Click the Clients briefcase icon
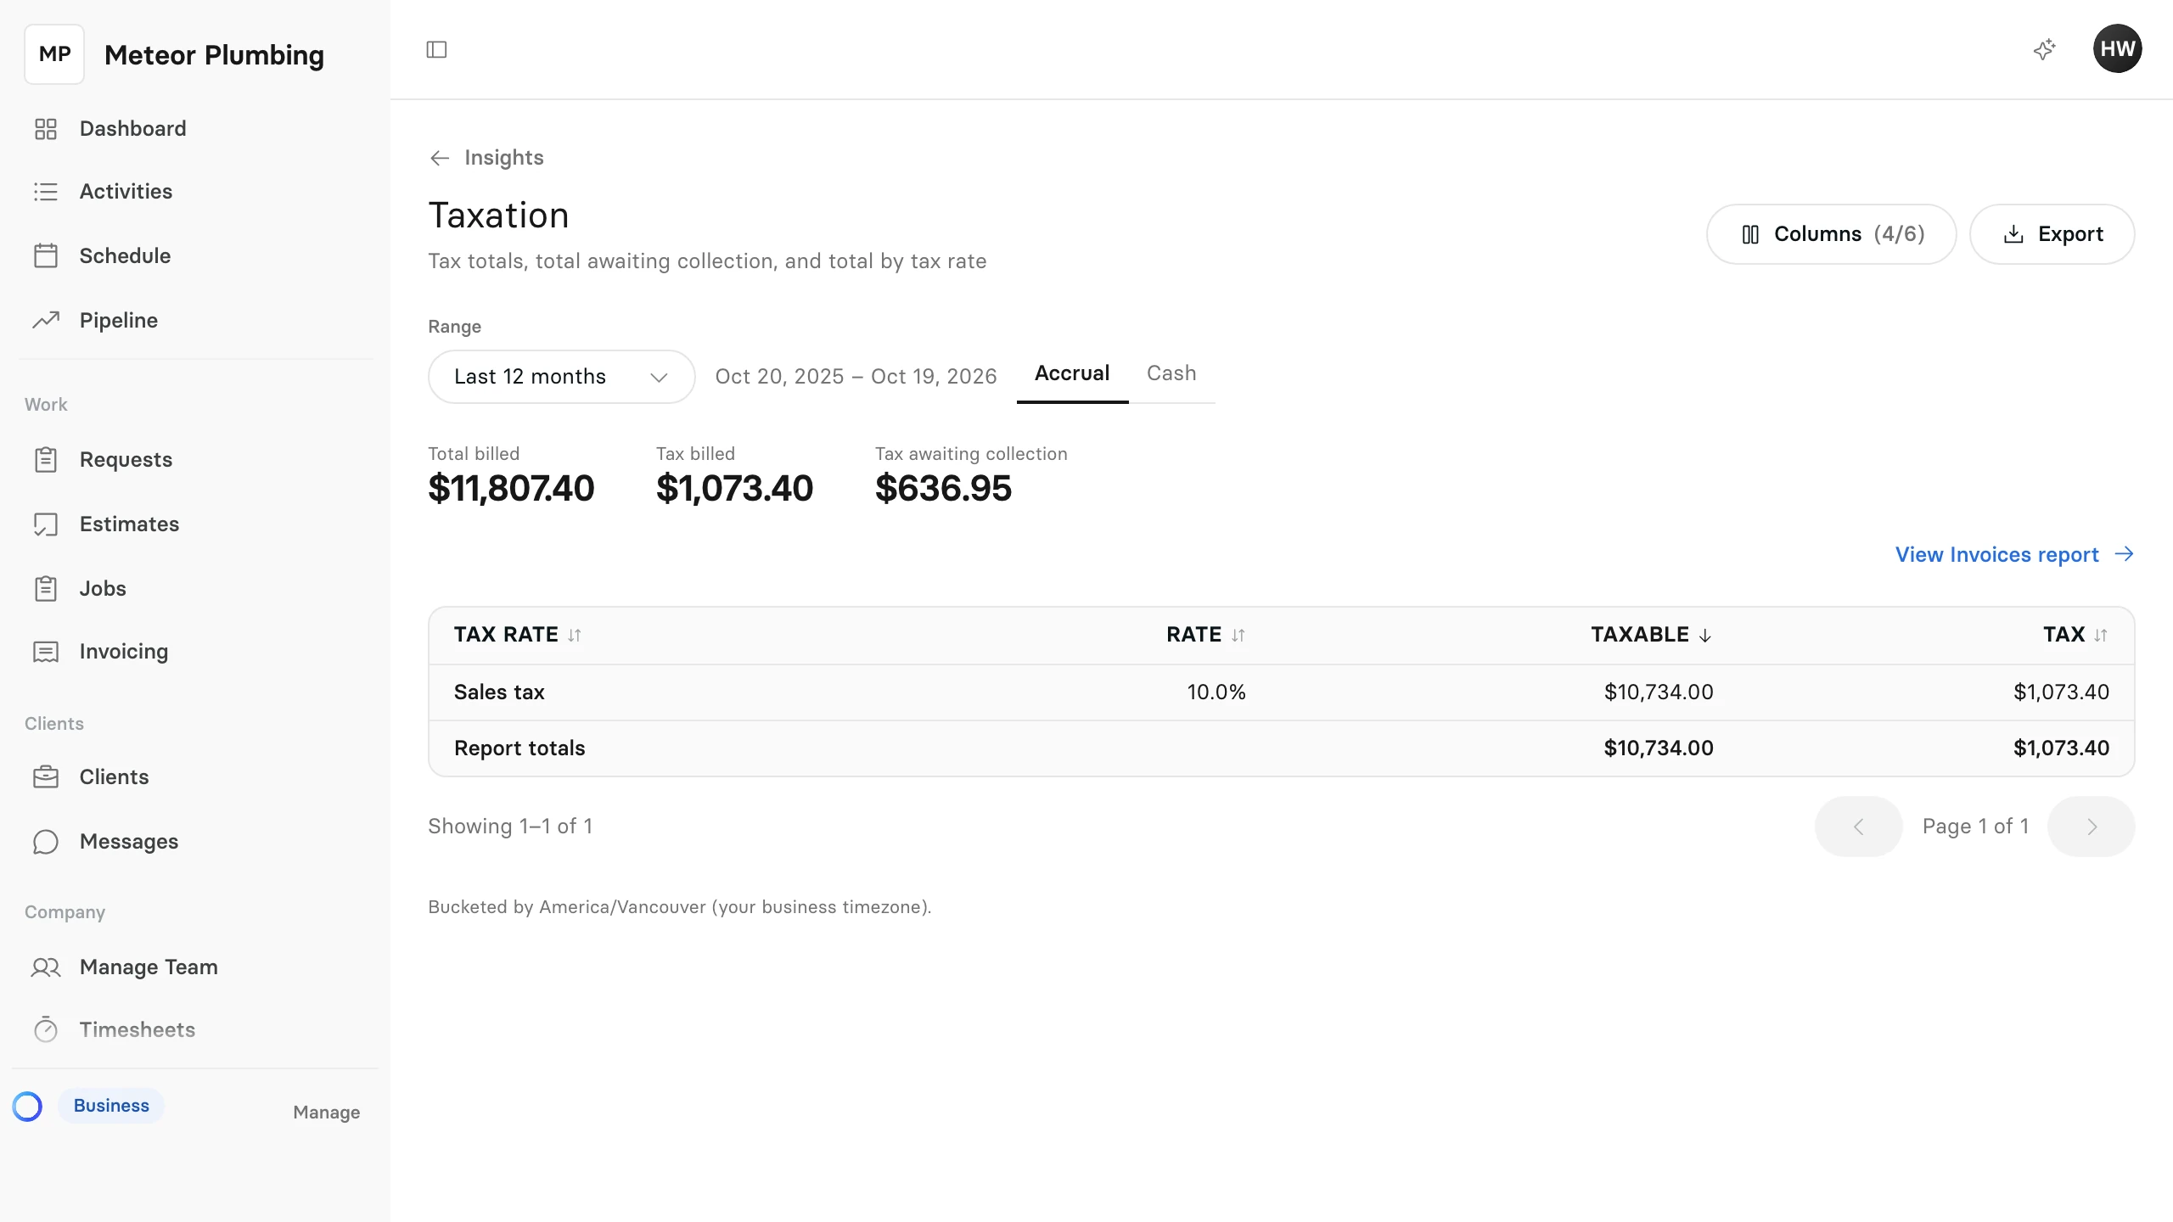The height and width of the screenshot is (1222, 2173). pyautogui.click(x=46, y=777)
